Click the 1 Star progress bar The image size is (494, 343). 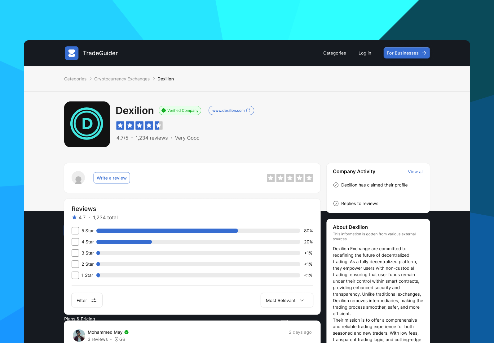coord(198,275)
